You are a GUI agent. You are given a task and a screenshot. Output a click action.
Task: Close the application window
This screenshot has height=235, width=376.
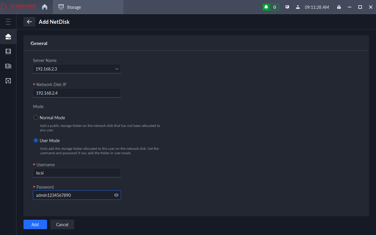[x=370, y=7]
